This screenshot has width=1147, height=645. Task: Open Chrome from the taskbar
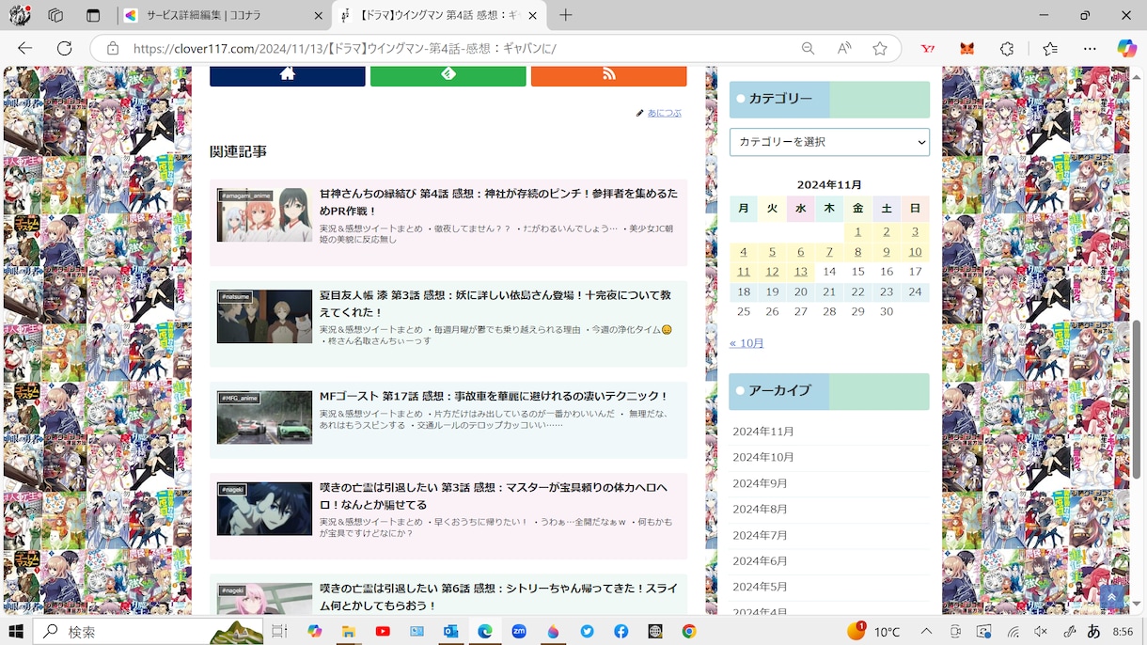[x=689, y=631]
